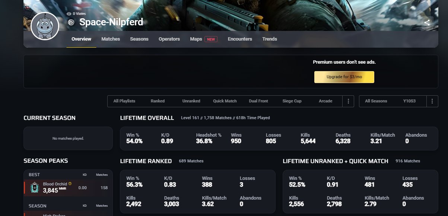Select the Siege Cup playlist filter
The width and height of the screenshot is (448, 216).
coord(292,101)
